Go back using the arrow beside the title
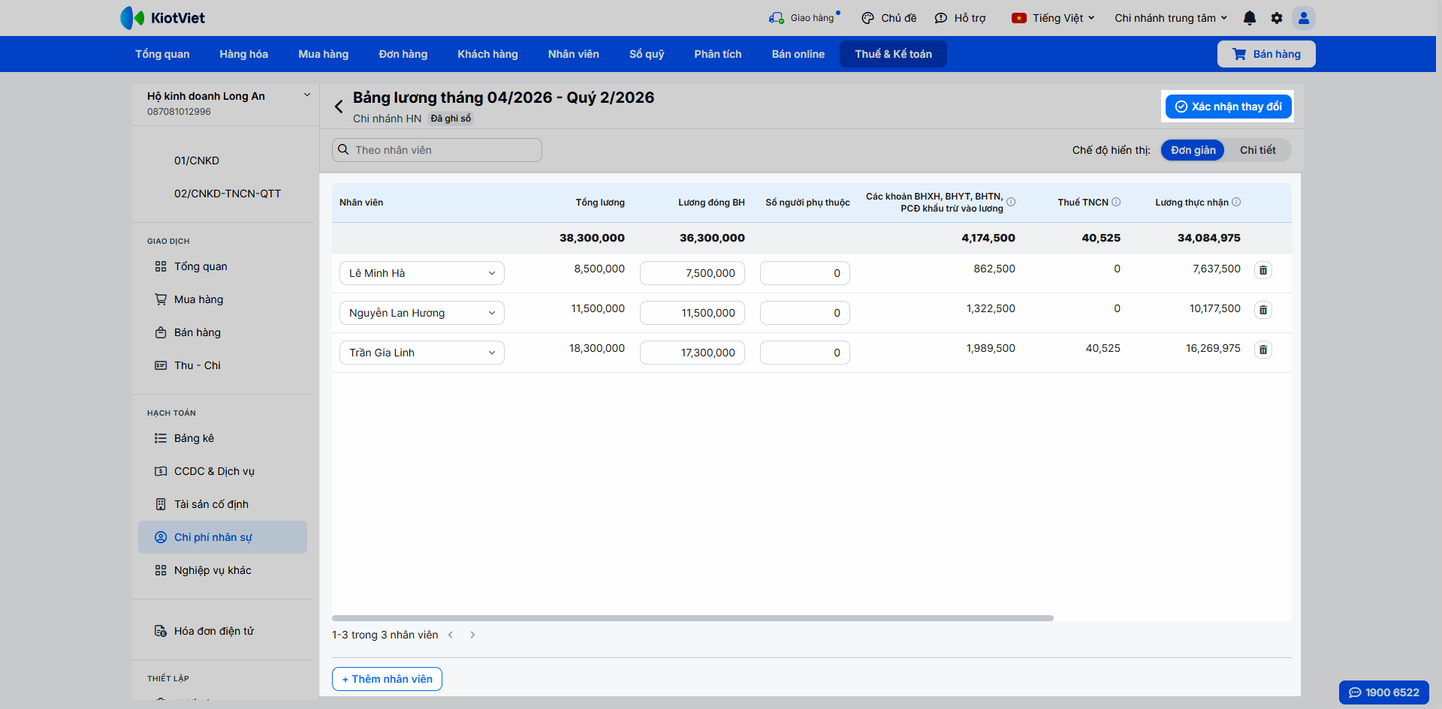This screenshot has width=1442, height=709. click(x=339, y=107)
